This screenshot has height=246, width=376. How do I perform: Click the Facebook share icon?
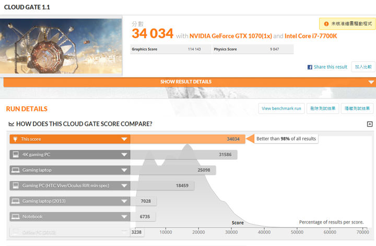click(310, 67)
